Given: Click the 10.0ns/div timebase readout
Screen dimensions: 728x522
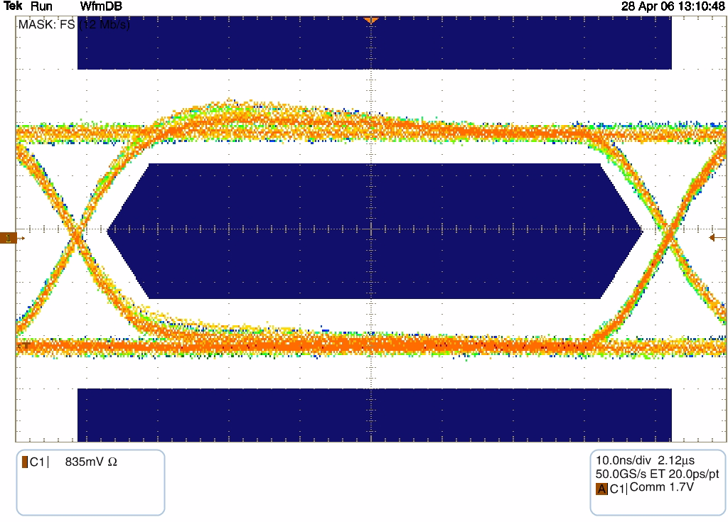Looking at the screenshot, I should (x=621, y=460).
